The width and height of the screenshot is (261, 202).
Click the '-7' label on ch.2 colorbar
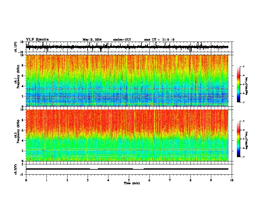(243, 157)
